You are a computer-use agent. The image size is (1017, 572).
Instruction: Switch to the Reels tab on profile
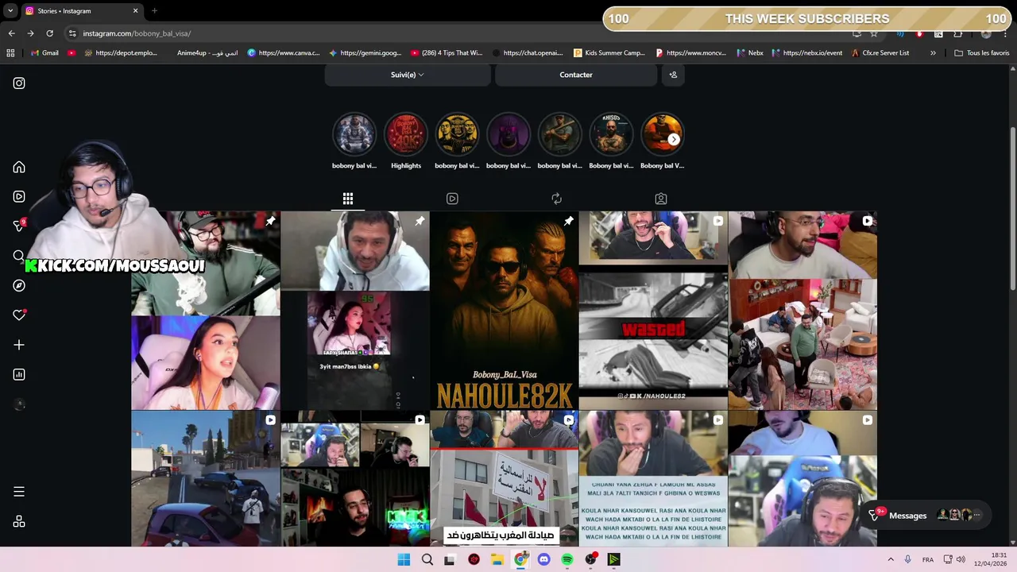pos(452,199)
